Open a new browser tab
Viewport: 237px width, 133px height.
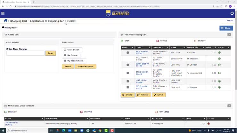[x=33, y=2]
